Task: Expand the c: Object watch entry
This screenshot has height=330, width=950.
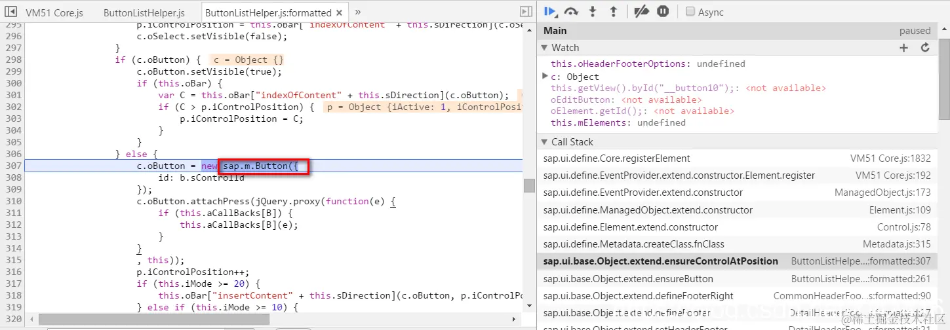Action: point(545,76)
